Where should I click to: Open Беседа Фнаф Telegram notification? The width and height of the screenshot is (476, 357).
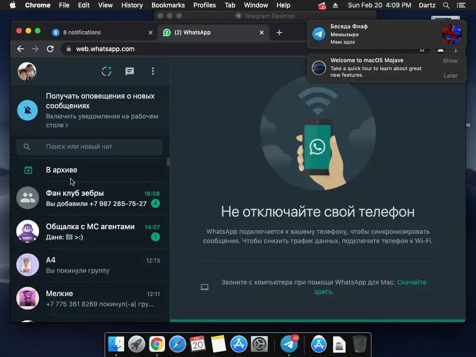pos(386,34)
